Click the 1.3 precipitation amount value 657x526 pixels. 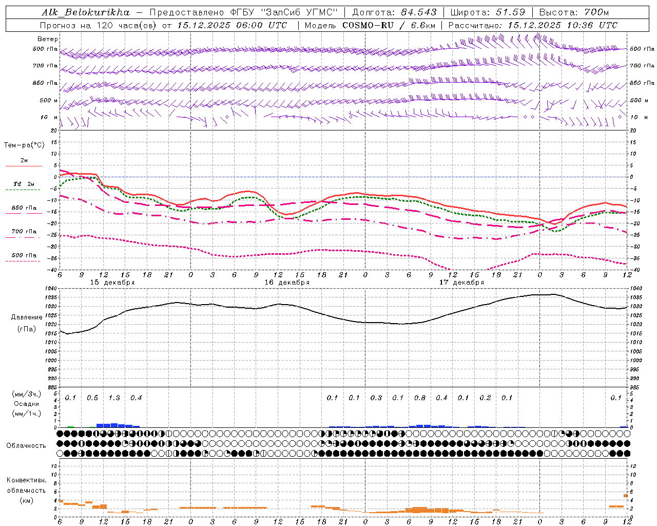pos(114,398)
